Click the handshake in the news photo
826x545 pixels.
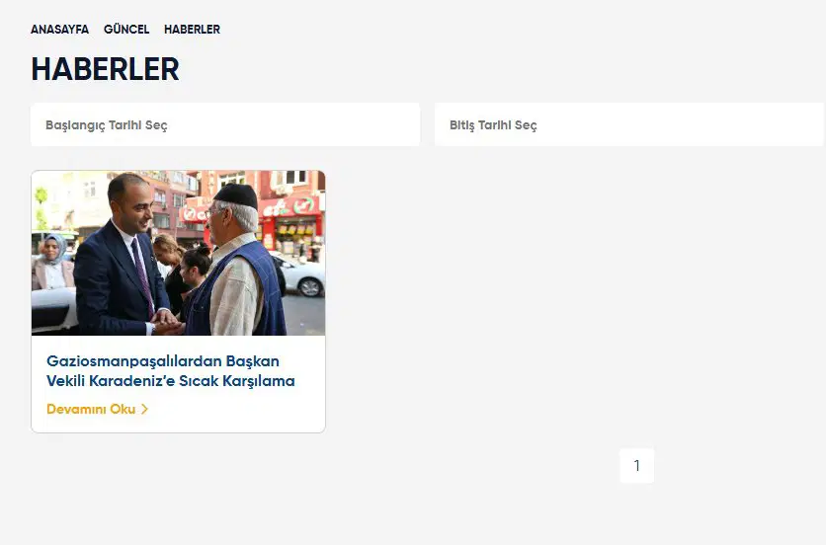tap(166, 321)
